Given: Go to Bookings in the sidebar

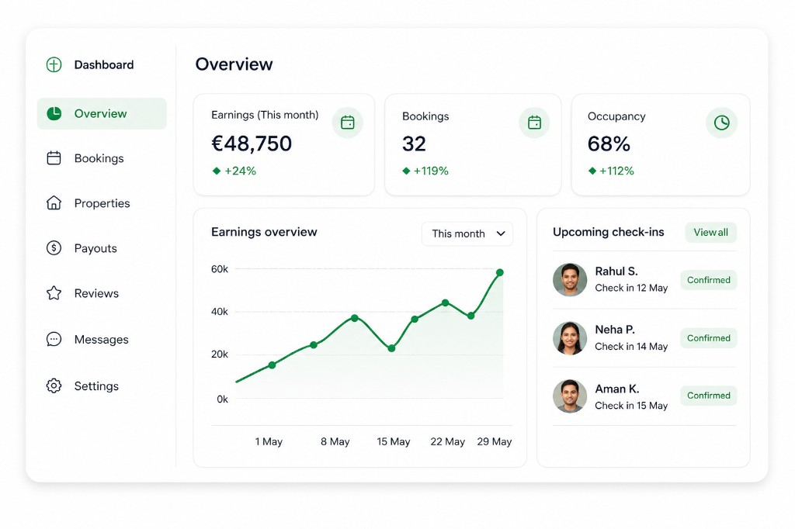Looking at the screenshot, I should pyautogui.click(x=99, y=158).
